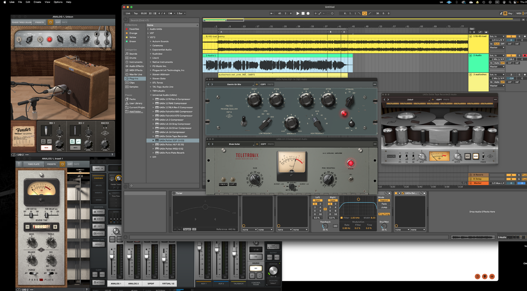527x291 pixels.
Task: Click the transport Stop button
Action: click(x=303, y=13)
